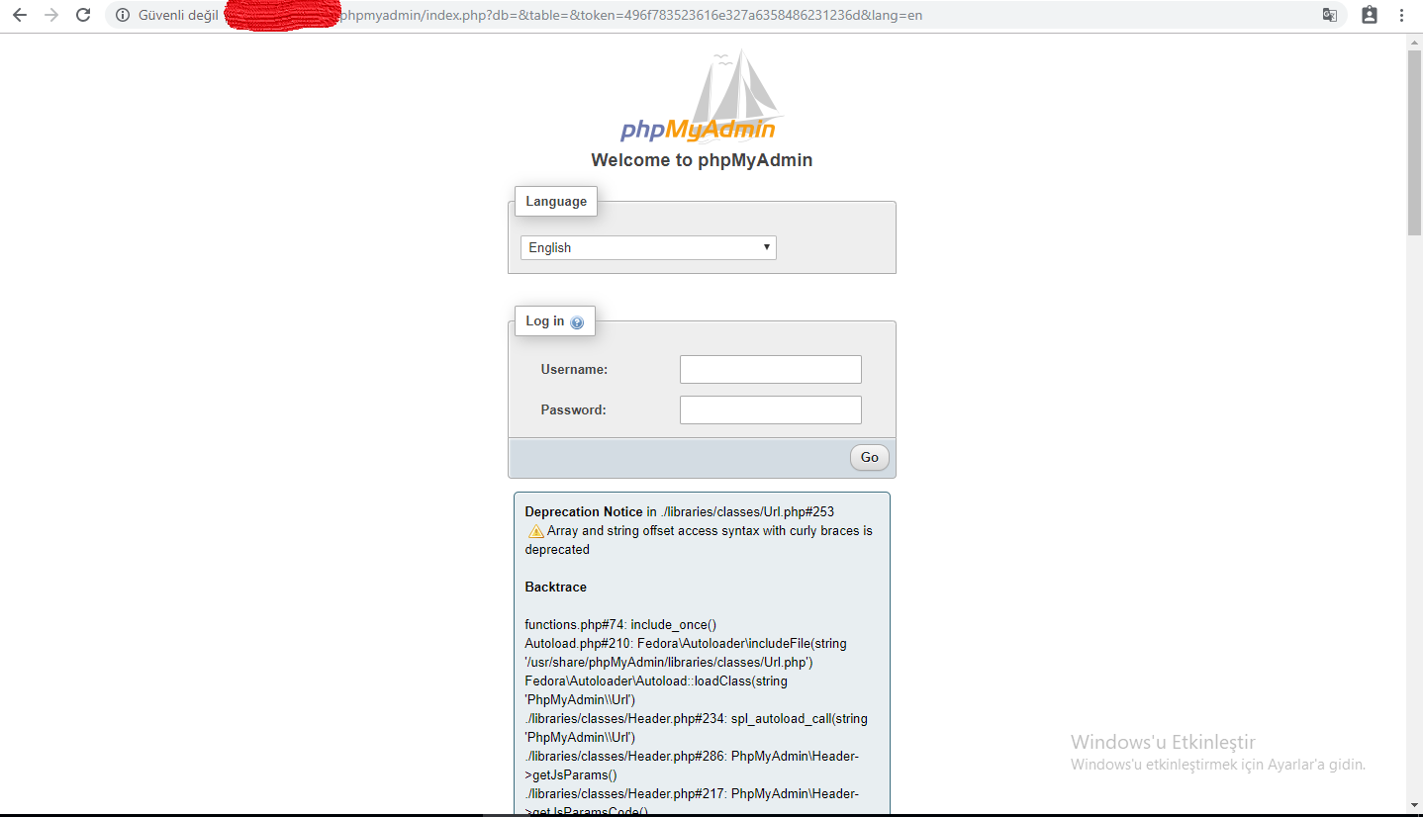Reload the page with the refresh icon
1423x817 pixels.
click(82, 15)
